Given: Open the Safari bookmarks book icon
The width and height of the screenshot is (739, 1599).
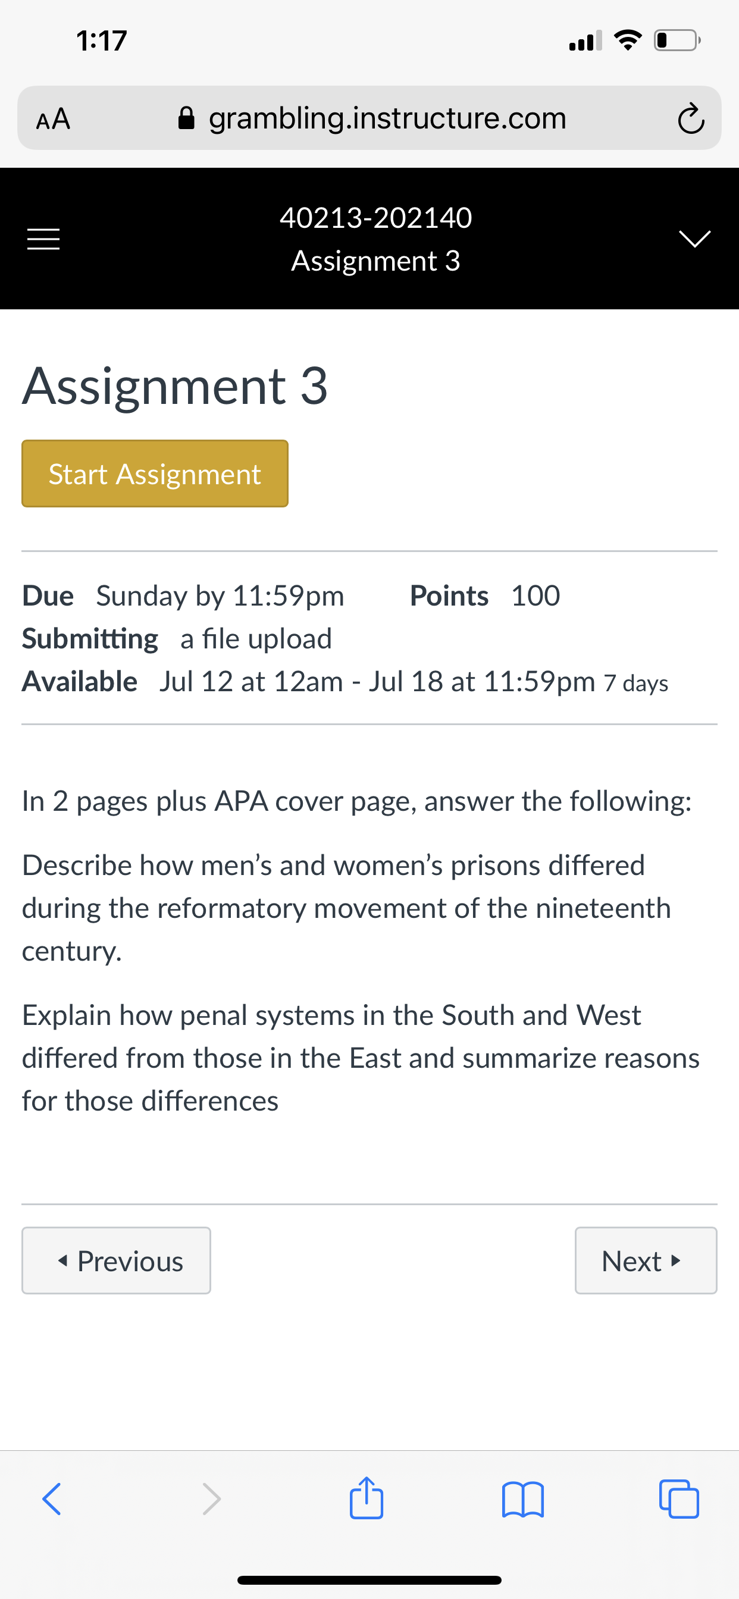Looking at the screenshot, I should click(x=523, y=1500).
